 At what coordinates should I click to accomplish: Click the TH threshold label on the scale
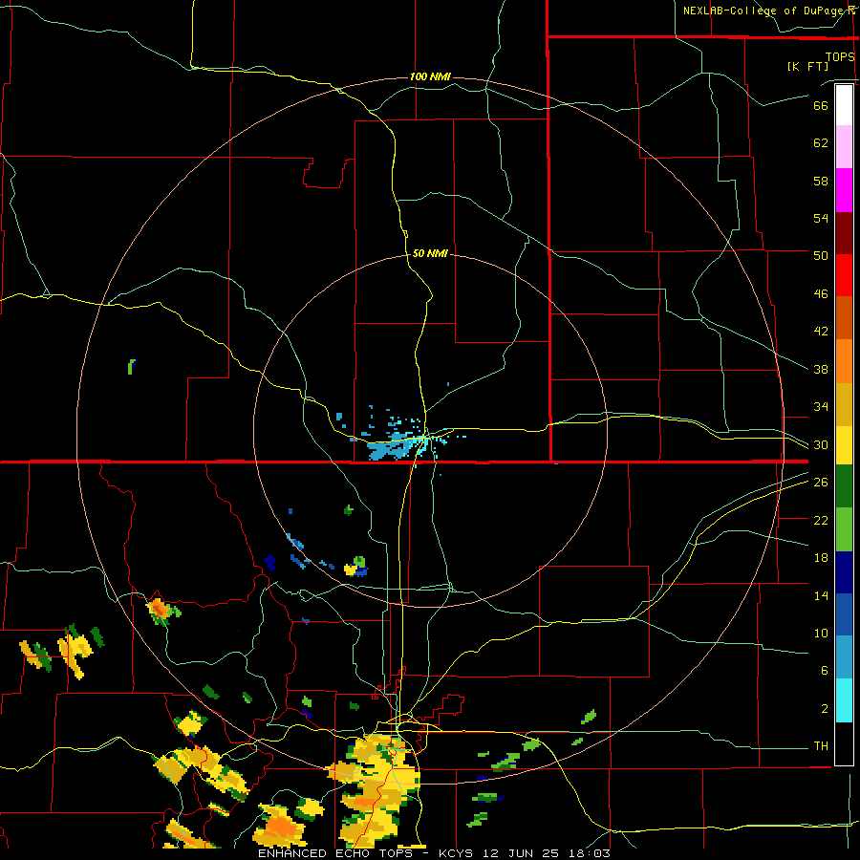pyautogui.click(x=821, y=746)
